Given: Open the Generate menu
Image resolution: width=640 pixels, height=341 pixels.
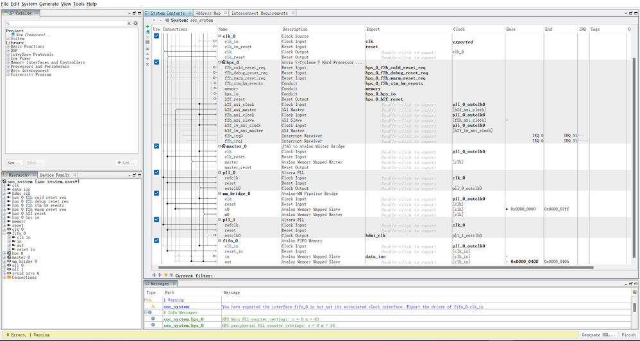Looking at the screenshot, I should tap(48, 4).
